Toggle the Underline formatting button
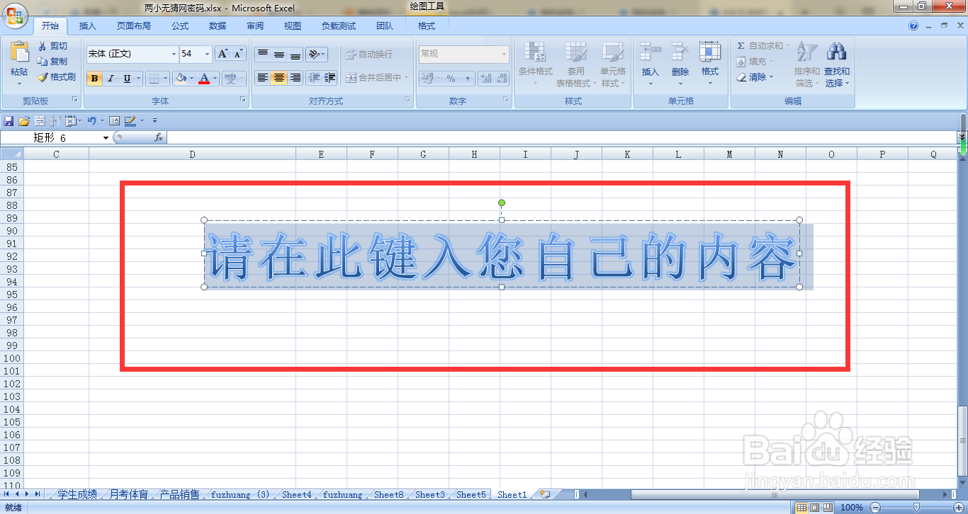Viewport: 968px width, 514px height. coord(128,79)
